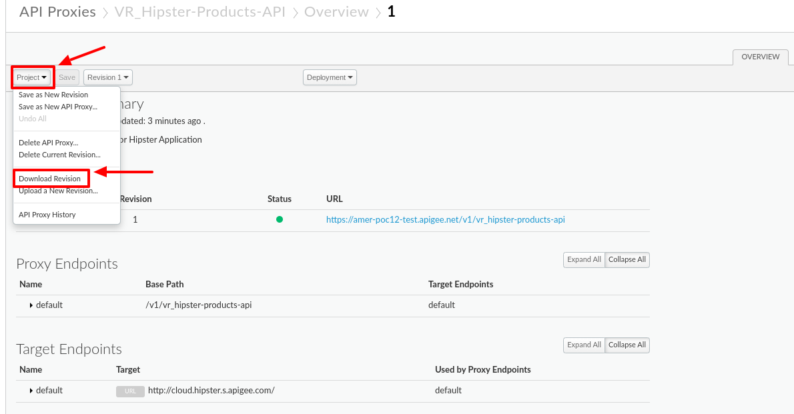Click the green deployment status dot
Viewport: 794px width, 414px height.
[280, 219]
